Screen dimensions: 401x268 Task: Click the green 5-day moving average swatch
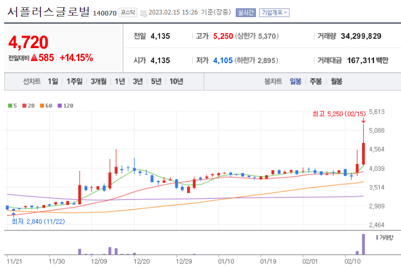(10, 106)
